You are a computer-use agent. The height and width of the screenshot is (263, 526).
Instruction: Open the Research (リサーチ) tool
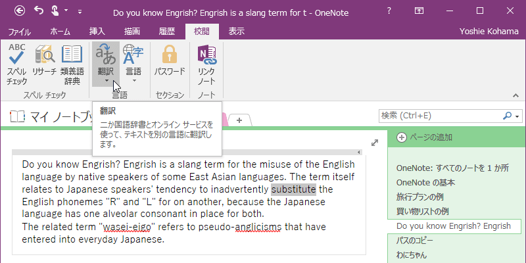(x=45, y=64)
